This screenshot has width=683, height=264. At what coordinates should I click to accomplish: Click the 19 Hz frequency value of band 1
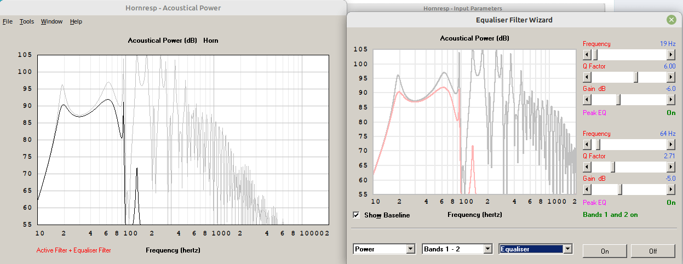pos(668,44)
